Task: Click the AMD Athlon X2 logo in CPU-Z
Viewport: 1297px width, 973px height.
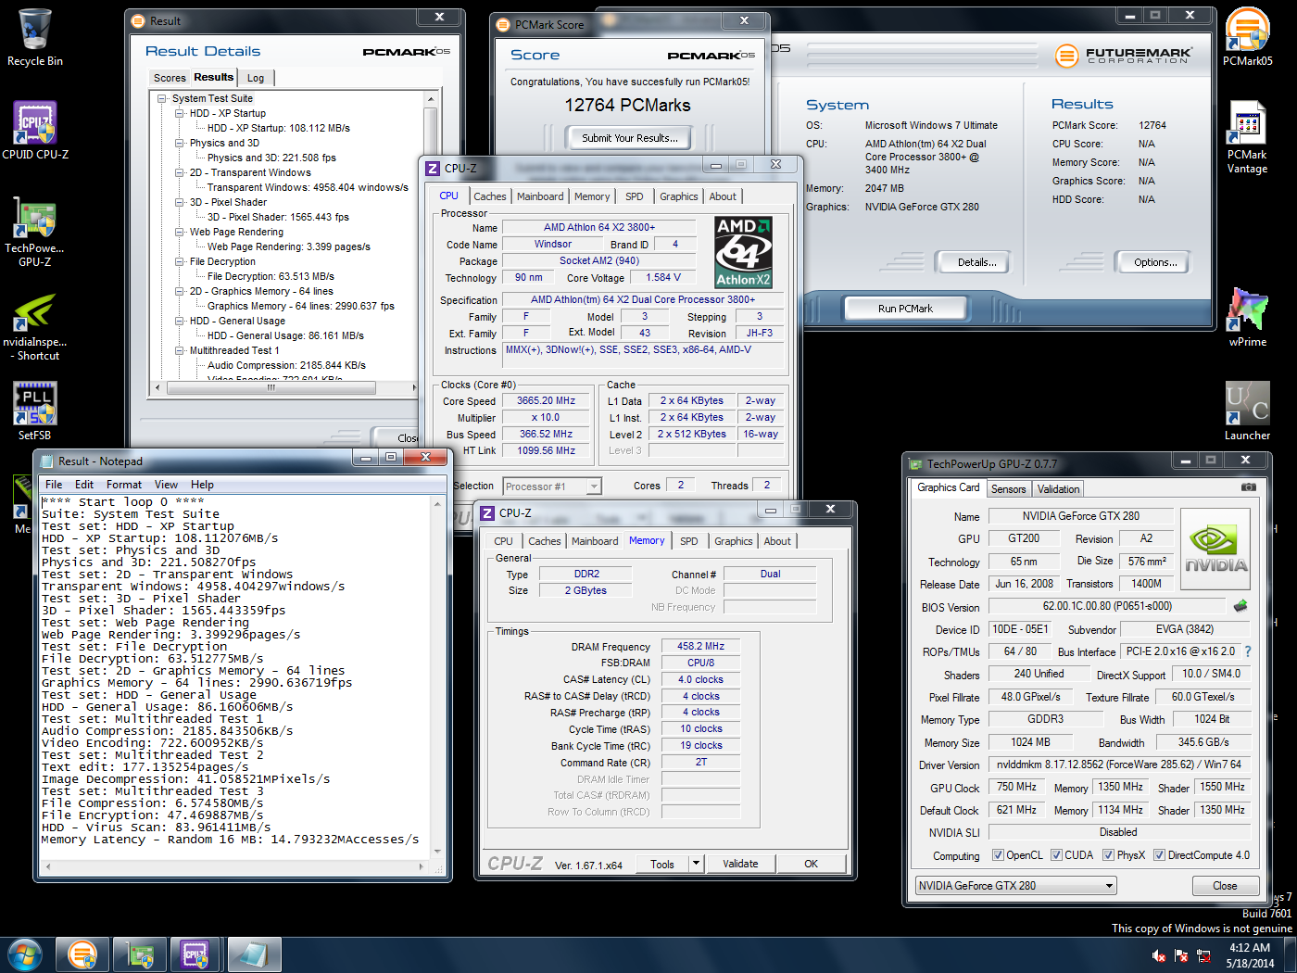Action: [743, 252]
